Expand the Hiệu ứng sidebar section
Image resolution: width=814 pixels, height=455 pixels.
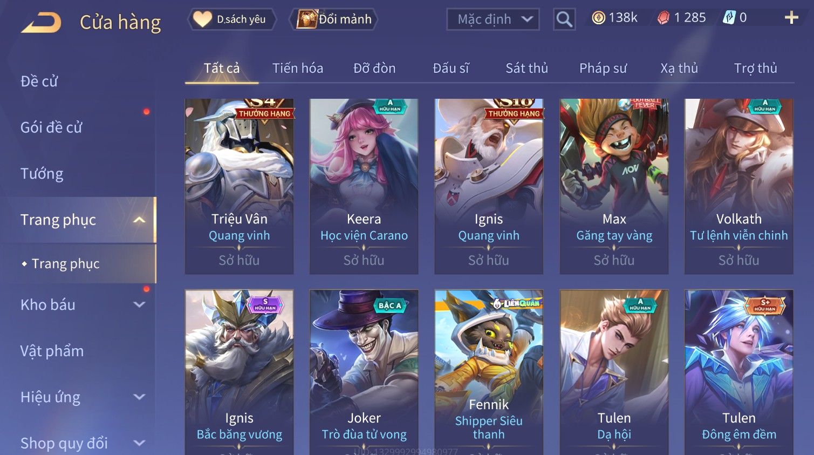click(x=139, y=397)
